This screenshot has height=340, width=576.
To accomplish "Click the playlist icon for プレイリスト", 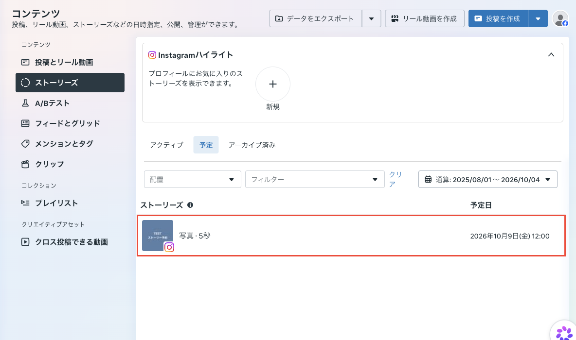I will pos(25,203).
